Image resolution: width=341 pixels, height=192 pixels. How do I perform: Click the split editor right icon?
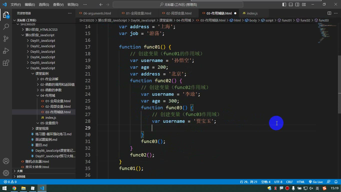[x=329, y=13]
